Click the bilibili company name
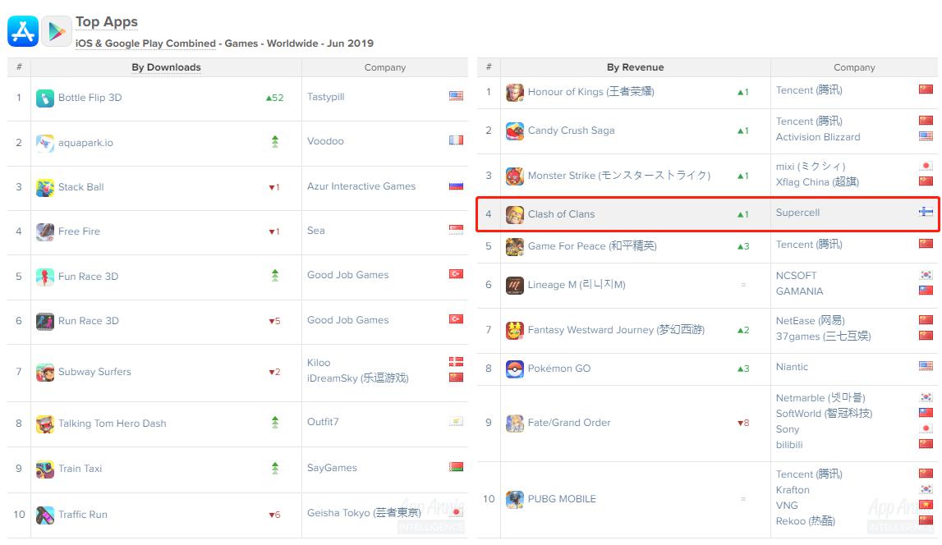The height and width of the screenshot is (545, 942). tap(788, 445)
